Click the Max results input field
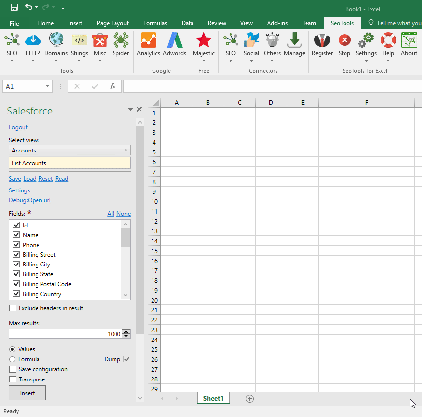 tap(66, 334)
